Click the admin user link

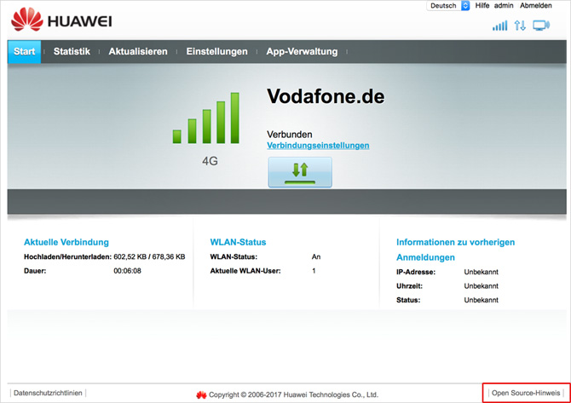coord(504,6)
